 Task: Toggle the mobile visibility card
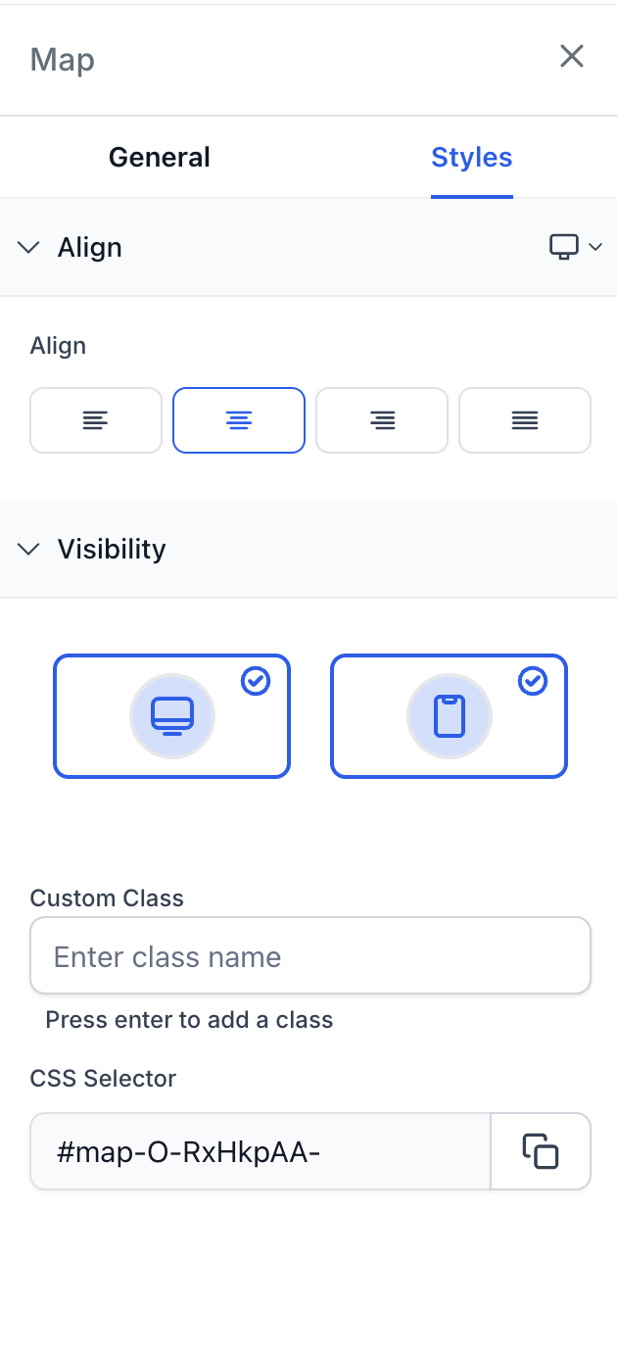coord(450,716)
